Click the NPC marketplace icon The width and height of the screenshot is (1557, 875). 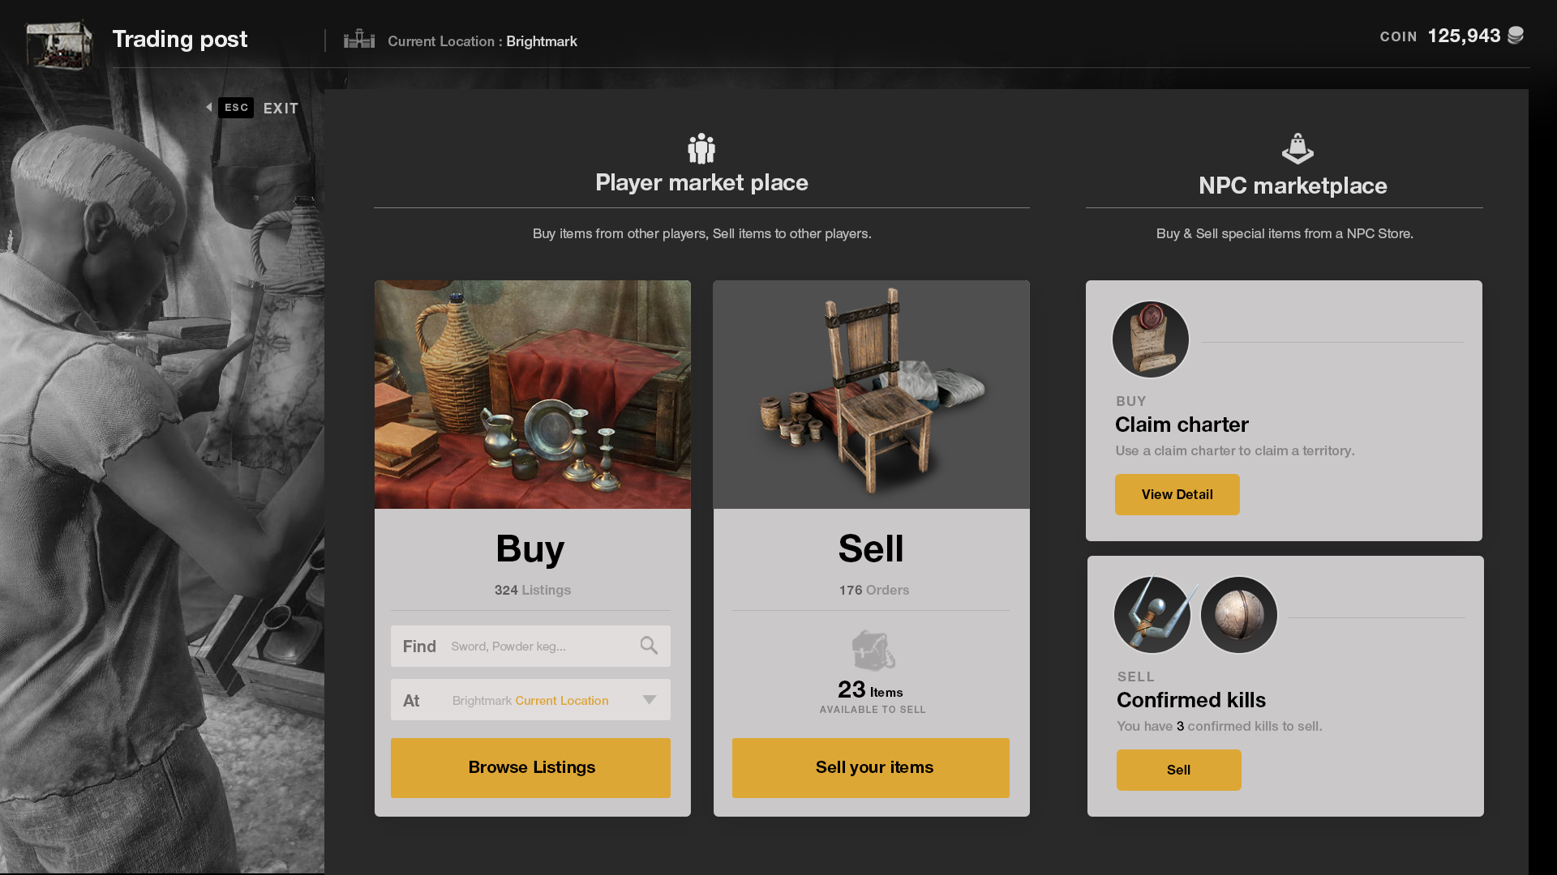click(x=1297, y=149)
